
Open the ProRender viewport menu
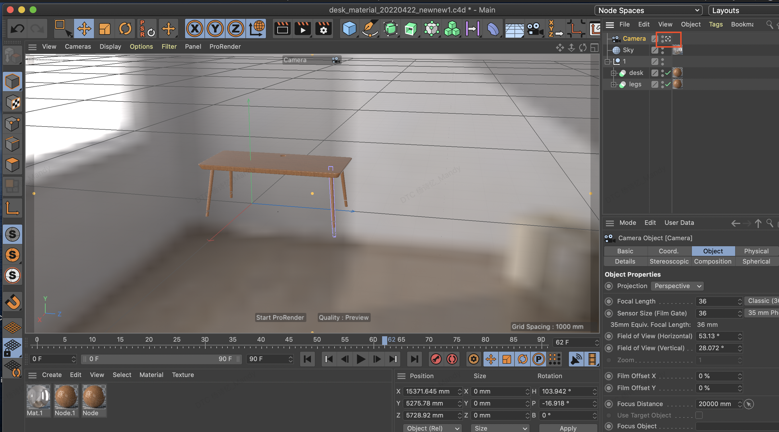point(225,46)
